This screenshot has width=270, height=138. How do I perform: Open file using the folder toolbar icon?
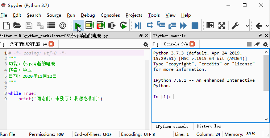(17, 25)
